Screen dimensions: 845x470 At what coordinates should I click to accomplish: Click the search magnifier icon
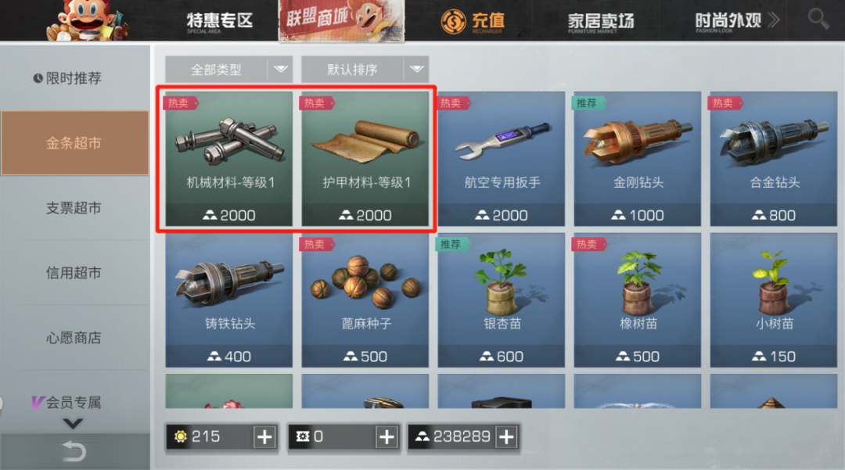tap(818, 19)
